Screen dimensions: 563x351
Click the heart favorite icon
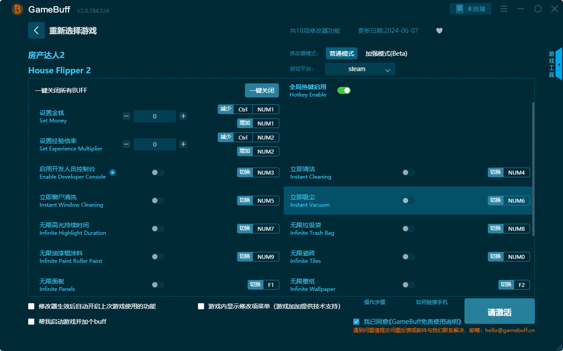(439, 31)
